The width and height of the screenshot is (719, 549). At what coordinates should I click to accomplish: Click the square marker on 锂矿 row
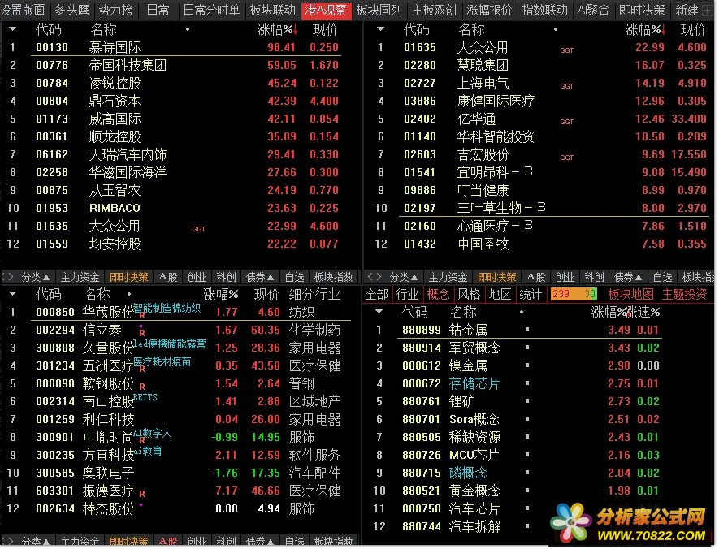tap(527, 401)
